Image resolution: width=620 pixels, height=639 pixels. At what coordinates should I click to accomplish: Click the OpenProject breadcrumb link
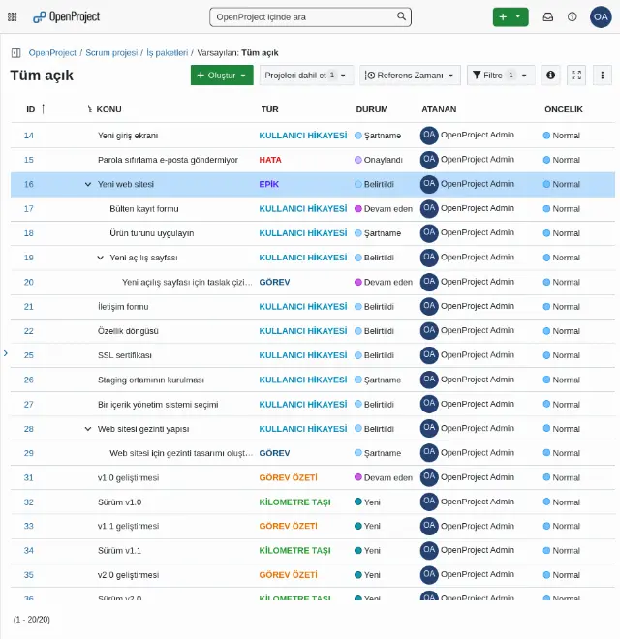tap(52, 53)
